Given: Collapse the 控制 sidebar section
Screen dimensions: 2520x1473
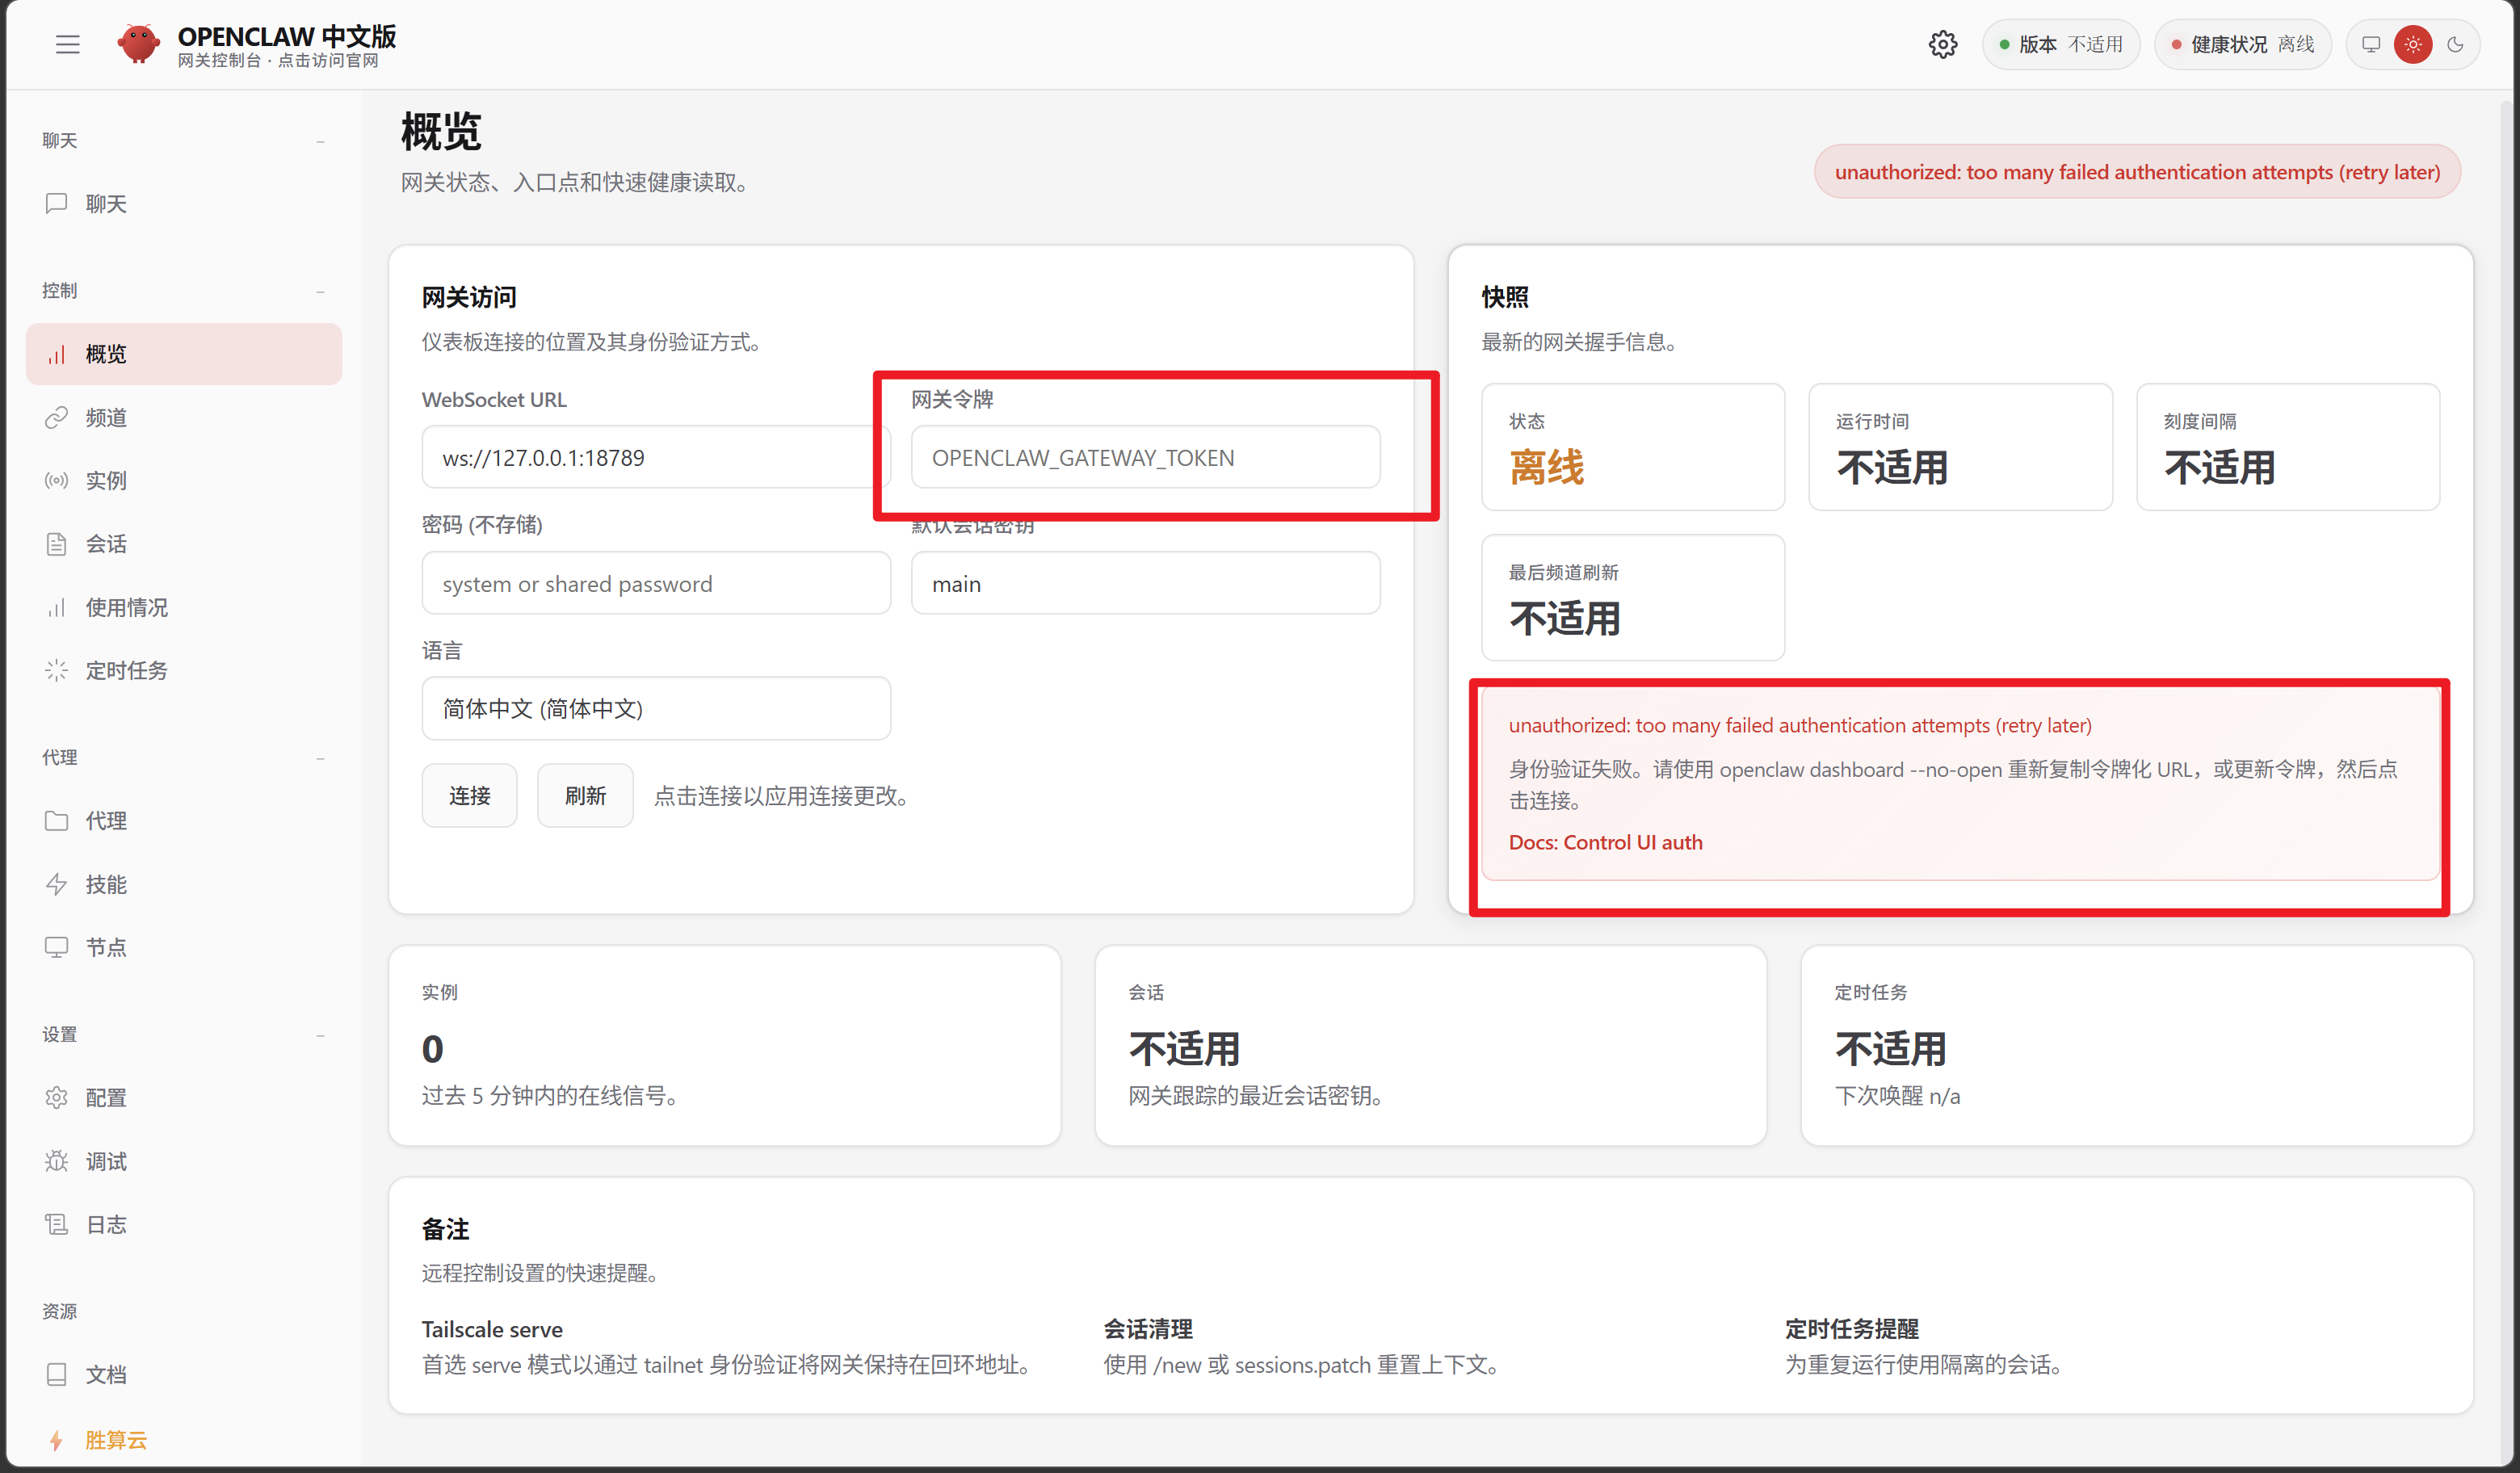Looking at the screenshot, I should click(320, 291).
